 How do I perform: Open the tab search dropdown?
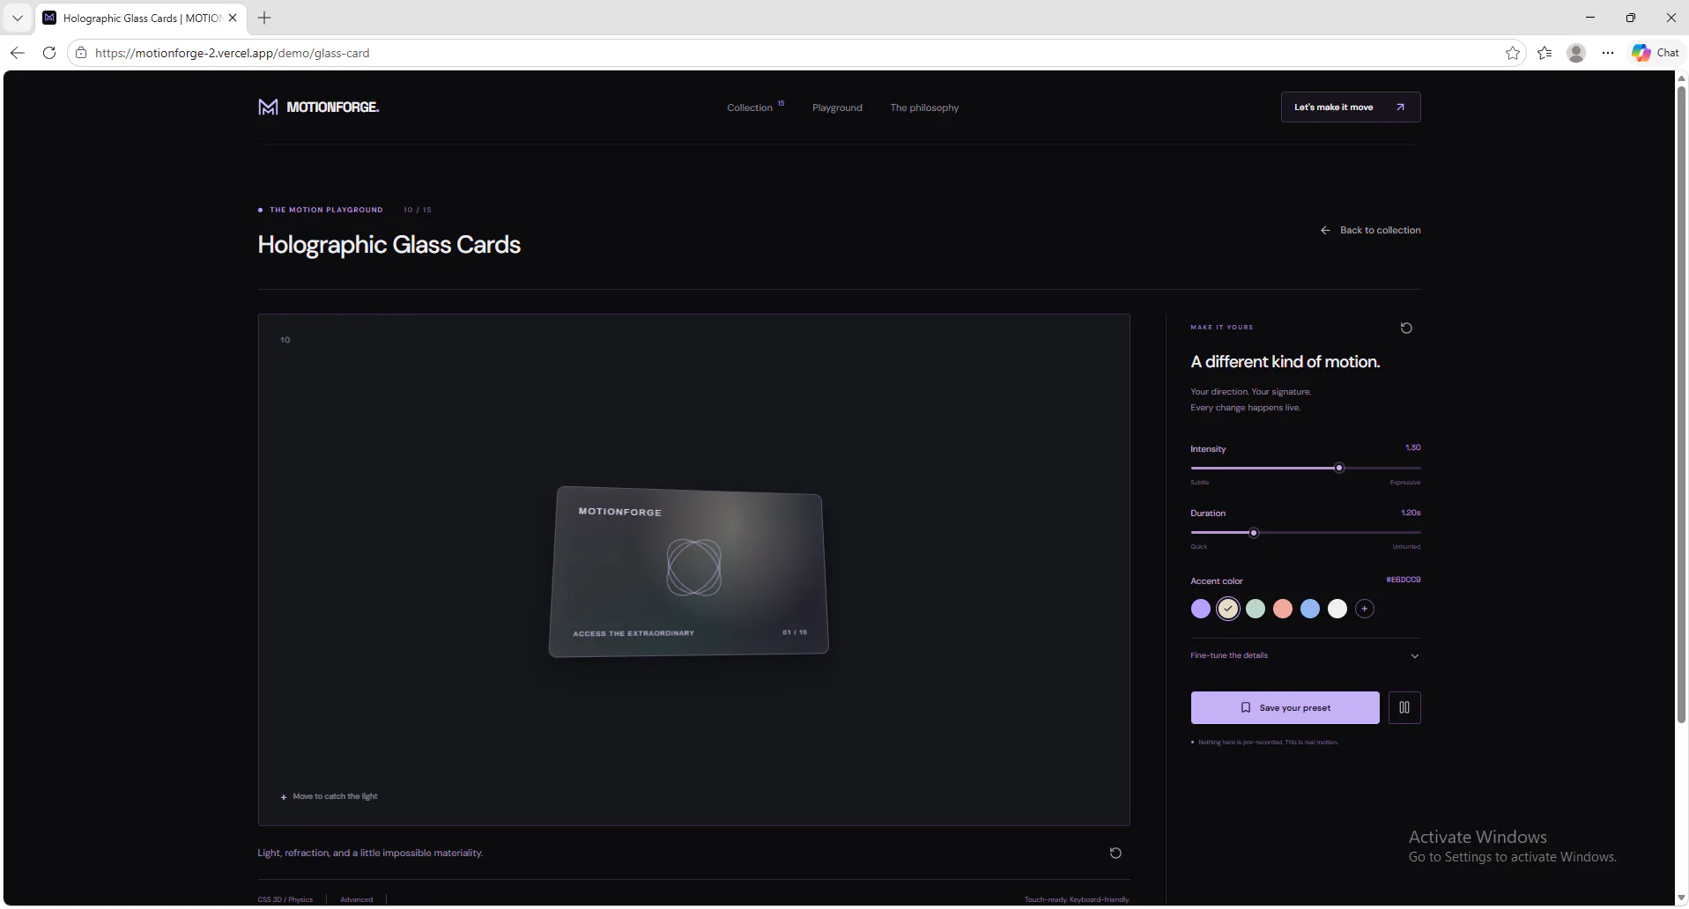coord(18,18)
